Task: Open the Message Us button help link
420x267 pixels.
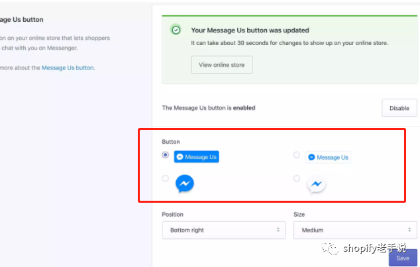Action: (x=68, y=68)
